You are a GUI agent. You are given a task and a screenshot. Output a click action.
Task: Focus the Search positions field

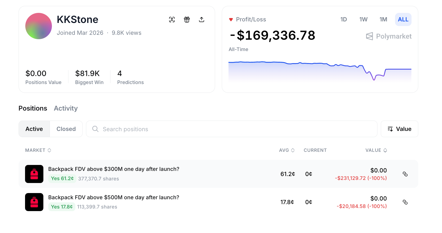232,129
